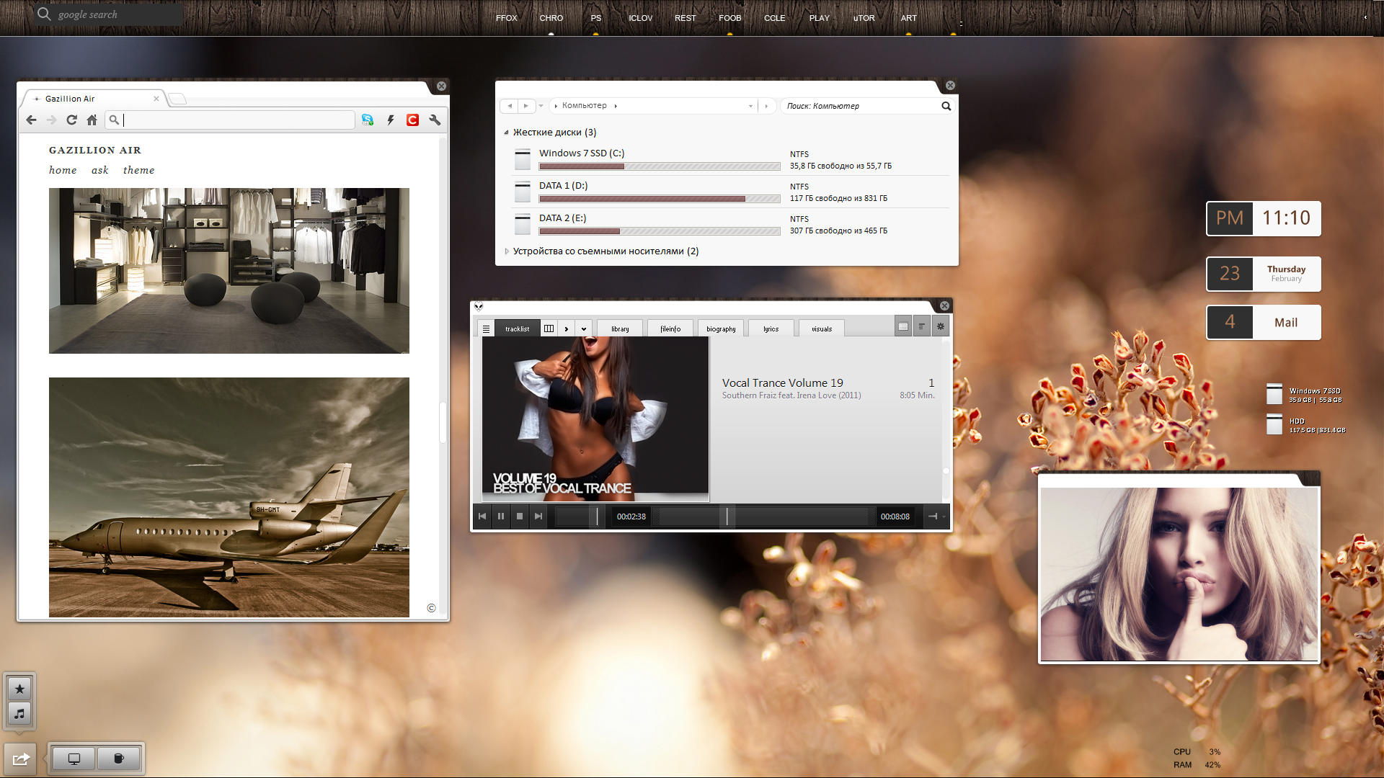Launch ART from the top launcher

[909, 18]
